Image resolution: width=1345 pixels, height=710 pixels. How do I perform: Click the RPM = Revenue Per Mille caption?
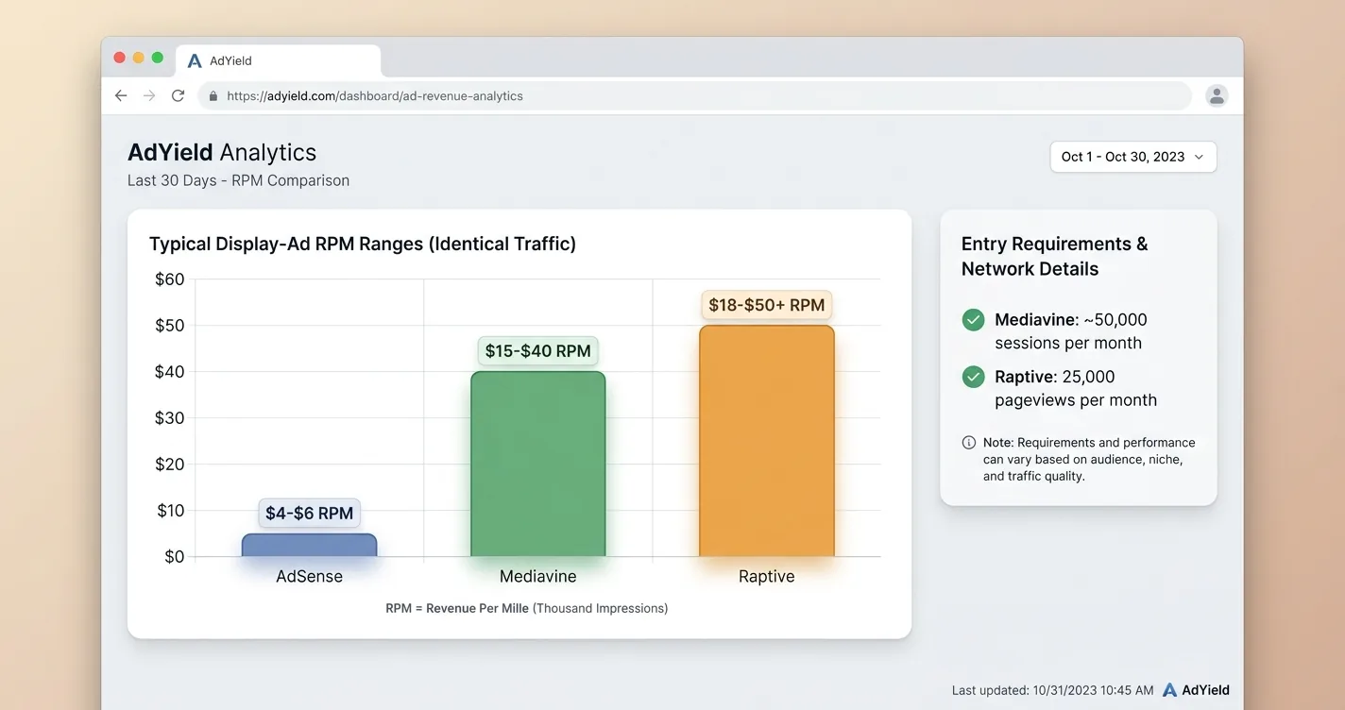point(526,608)
